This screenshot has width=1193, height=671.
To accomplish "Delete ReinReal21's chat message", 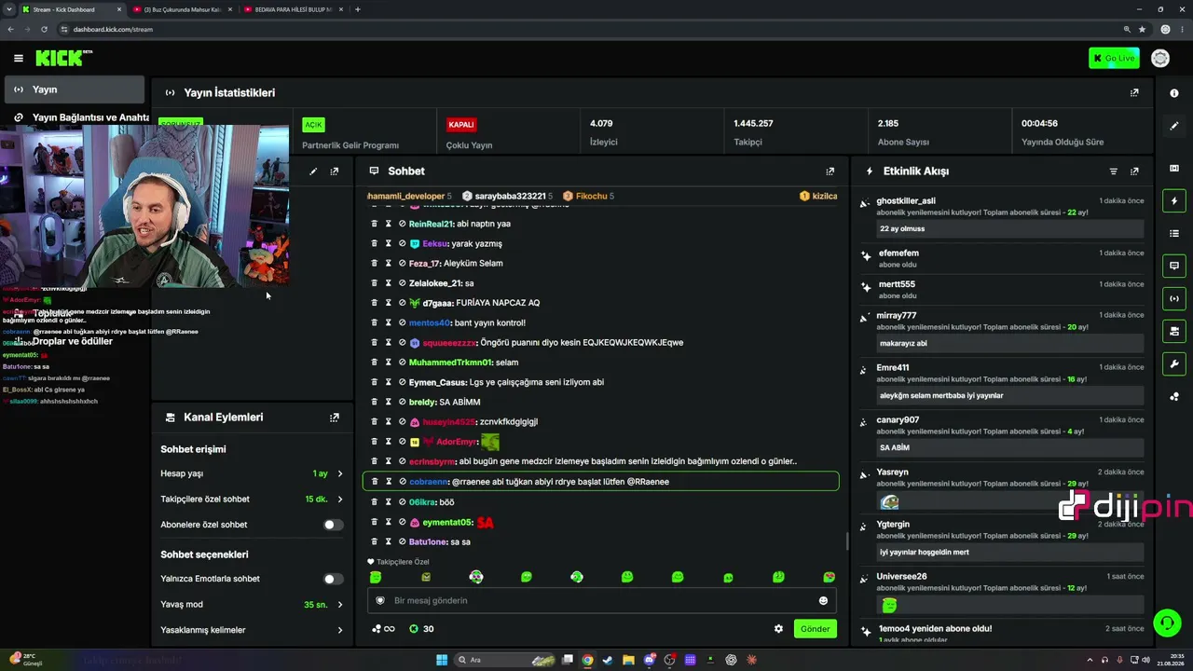I will (x=375, y=224).
